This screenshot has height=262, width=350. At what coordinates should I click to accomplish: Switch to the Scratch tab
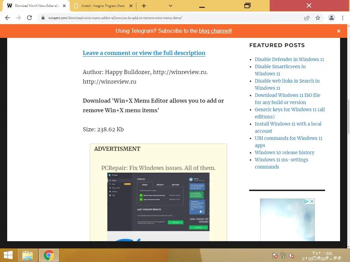103,6
